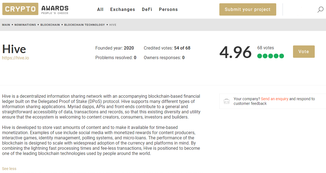Select the All navigation item
Image resolution: width=326 pixels, height=173 pixels.
pyautogui.click(x=100, y=10)
